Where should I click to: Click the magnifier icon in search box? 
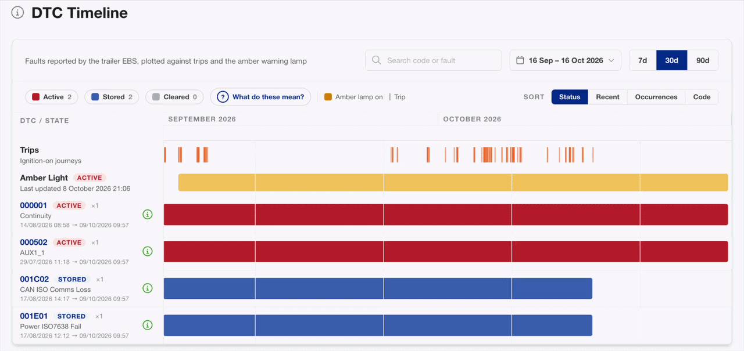pos(377,60)
